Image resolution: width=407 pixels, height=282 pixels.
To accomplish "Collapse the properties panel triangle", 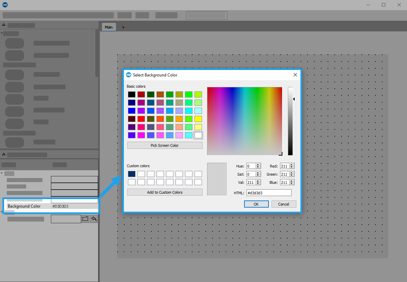I will point(4,155).
